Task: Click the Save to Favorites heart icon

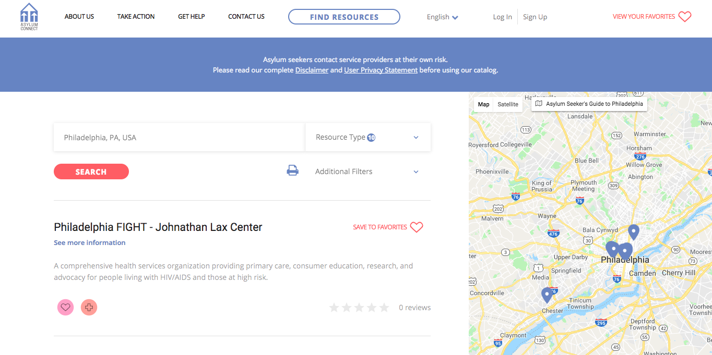Action: pos(417,227)
